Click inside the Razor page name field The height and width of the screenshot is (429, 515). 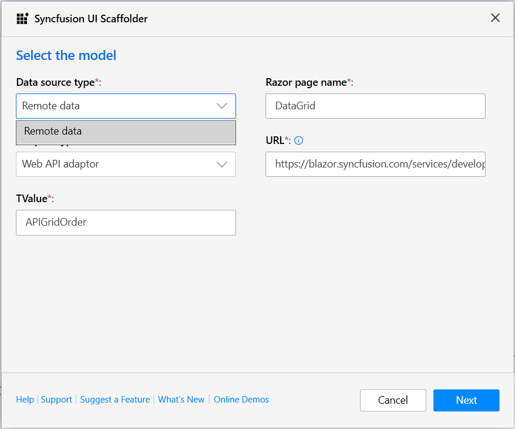coord(375,106)
